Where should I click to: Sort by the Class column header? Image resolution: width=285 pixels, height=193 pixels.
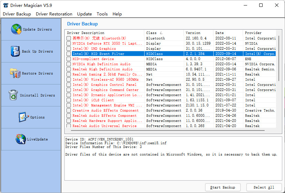point(164,33)
